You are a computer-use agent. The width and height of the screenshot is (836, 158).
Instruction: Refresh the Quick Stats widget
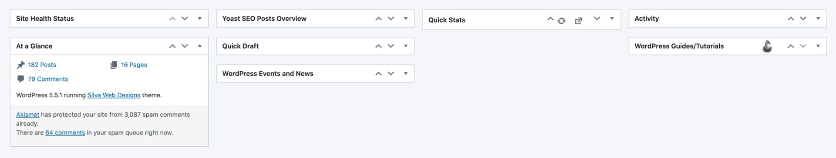[x=561, y=20]
